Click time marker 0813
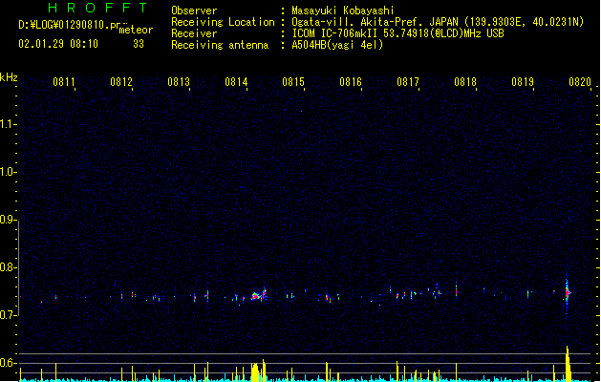 pos(179,82)
